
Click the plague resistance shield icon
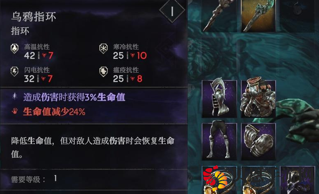point(103,71)
